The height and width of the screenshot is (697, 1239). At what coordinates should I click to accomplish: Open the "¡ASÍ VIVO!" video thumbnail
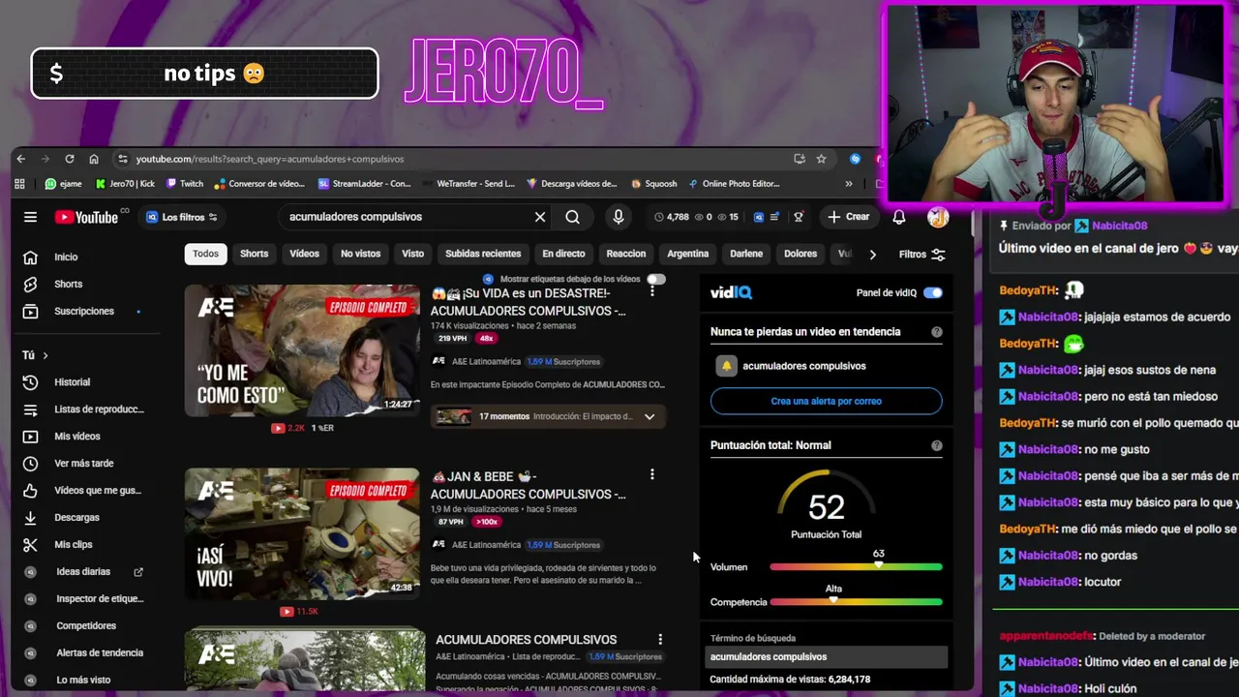302,534
